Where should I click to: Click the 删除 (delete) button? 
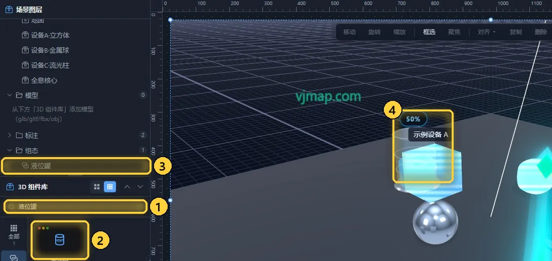[x=541, y=32]
